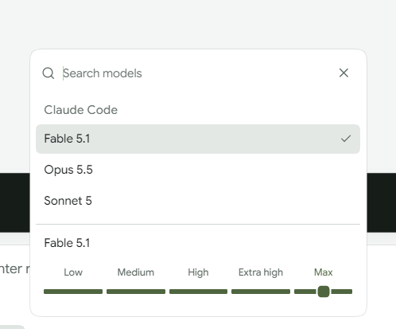Set effort level to Extra high label

(x=261, y=272)
